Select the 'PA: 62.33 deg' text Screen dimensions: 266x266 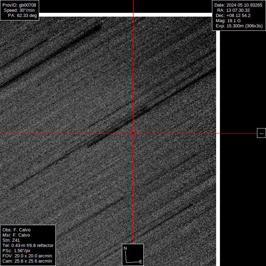[x=23, y=16]
